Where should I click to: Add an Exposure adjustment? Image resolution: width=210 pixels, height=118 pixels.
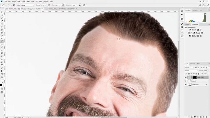[198, 30]
